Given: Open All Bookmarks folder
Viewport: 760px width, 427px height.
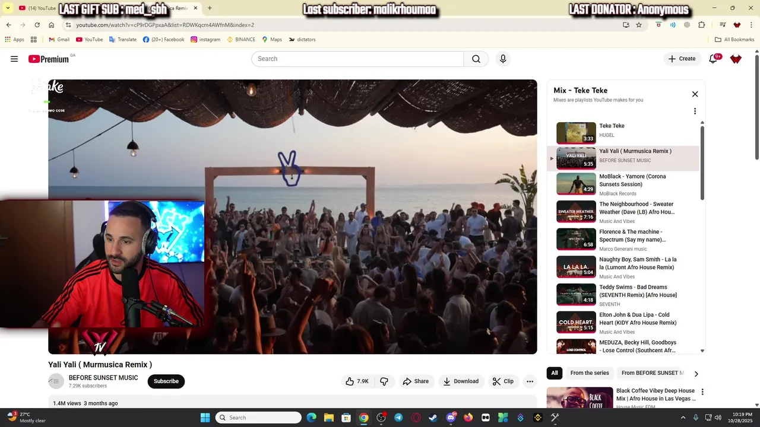Looking at the screenshot, I should pos(734,40).
